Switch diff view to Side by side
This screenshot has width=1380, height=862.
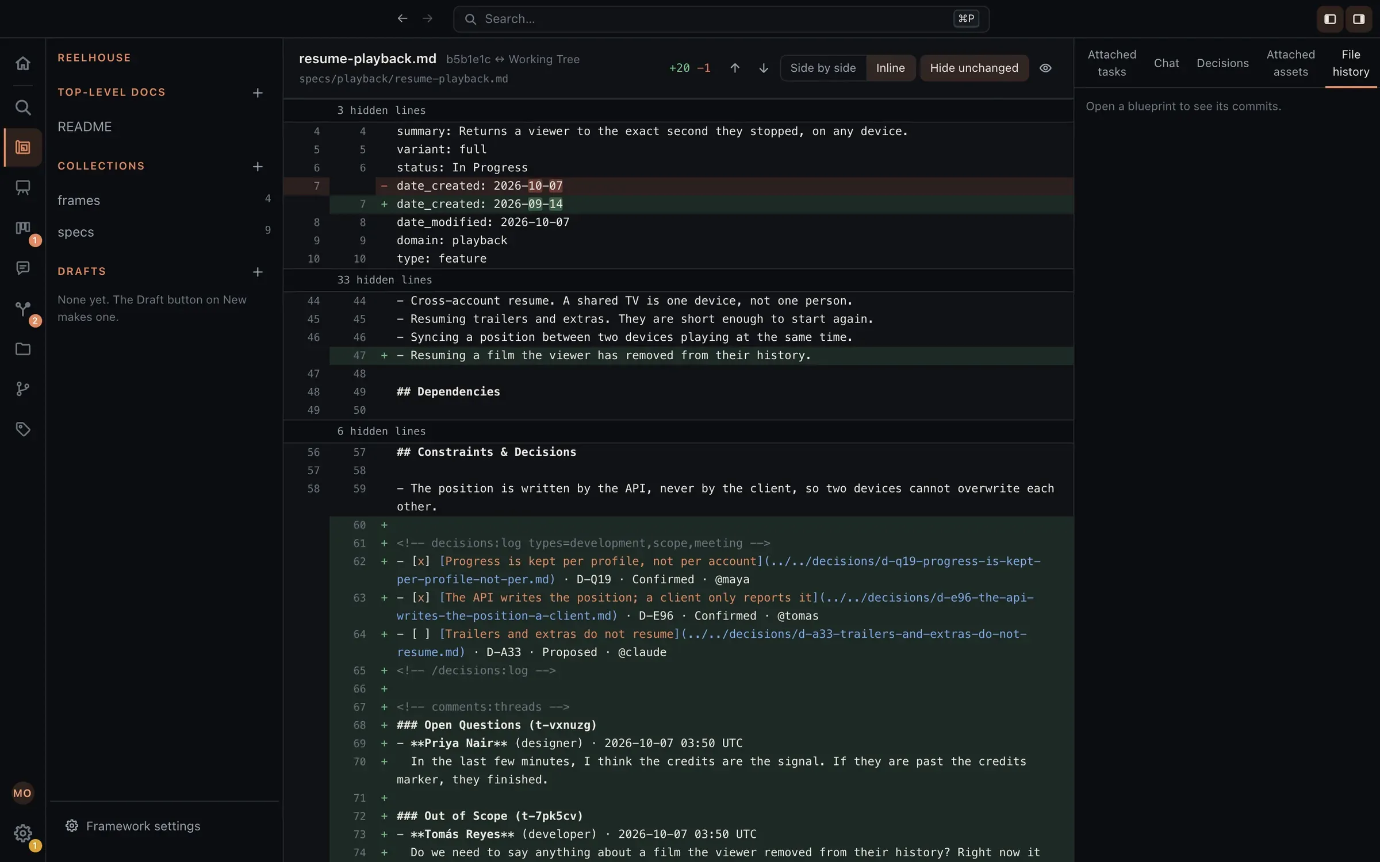click(823, 68)
